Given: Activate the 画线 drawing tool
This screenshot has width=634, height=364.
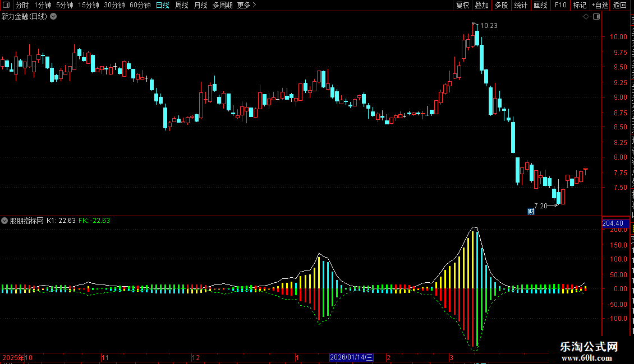Looking at the screenshot, I should tap(540, 5).
